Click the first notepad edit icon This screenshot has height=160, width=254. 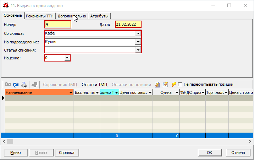coord(157,85)
